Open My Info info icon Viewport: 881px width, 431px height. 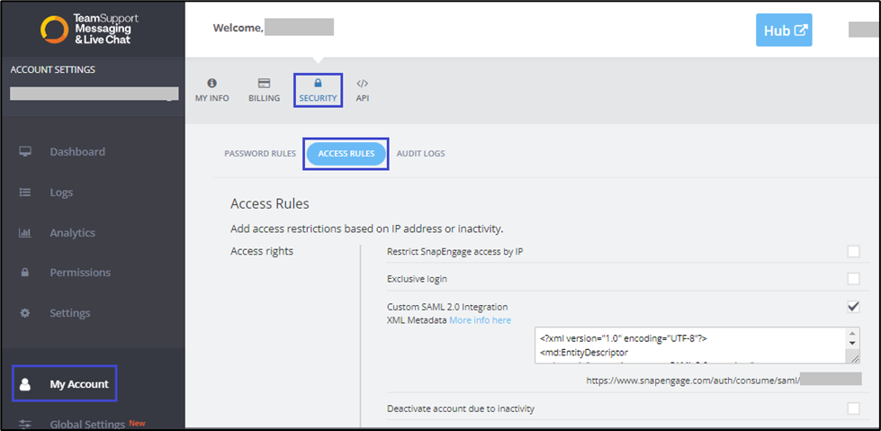coord(212,83)
